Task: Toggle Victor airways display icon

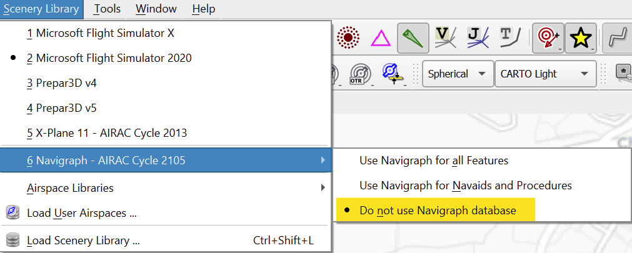Action: (x=445, y=38)
